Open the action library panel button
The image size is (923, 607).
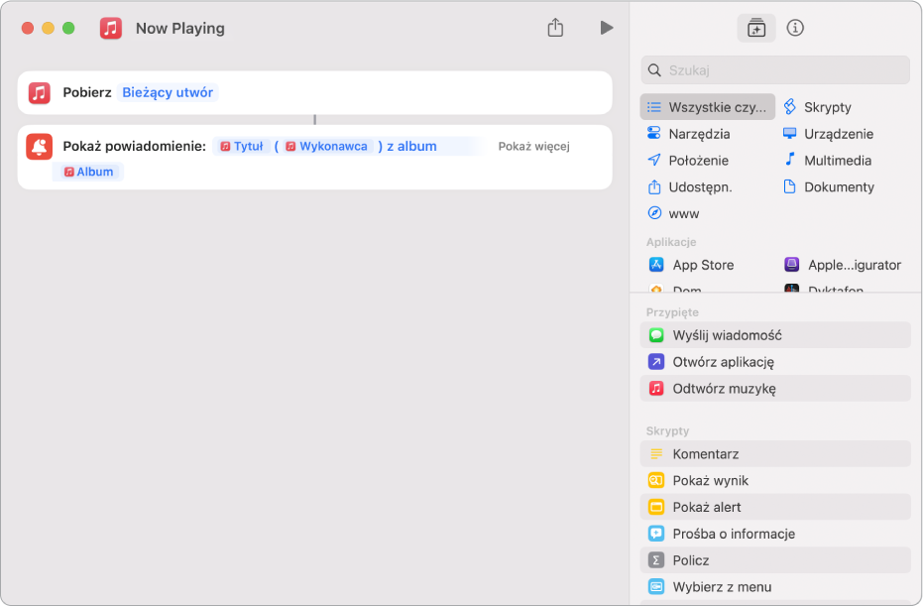pyautogui.click(x=755, y=28)
